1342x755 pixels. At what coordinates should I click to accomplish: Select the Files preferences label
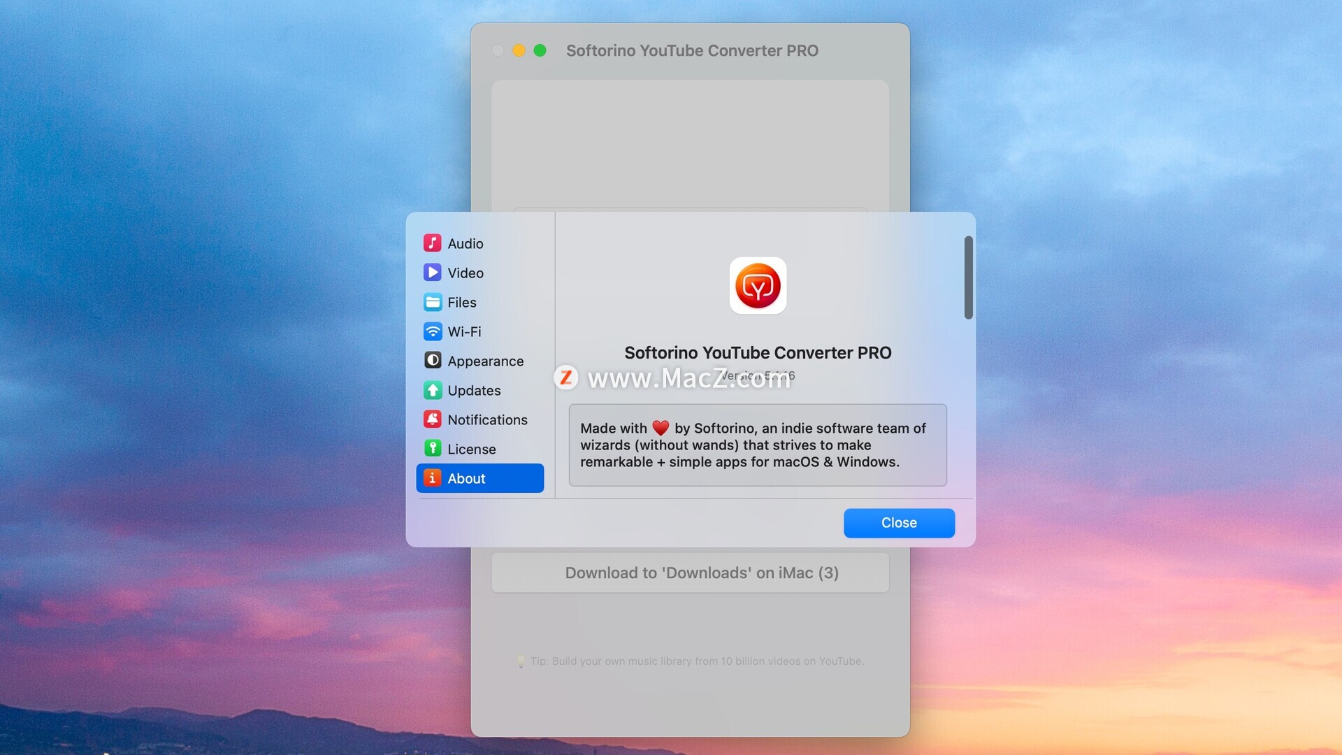pyautogui.click(x=462, y=303)
